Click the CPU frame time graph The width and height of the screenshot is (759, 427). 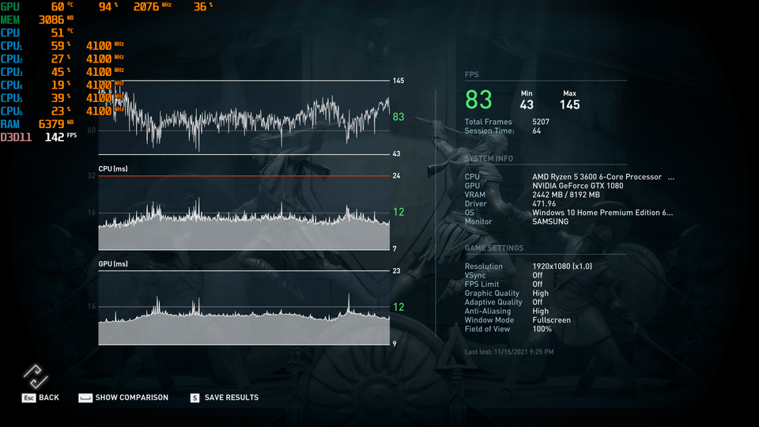(244, 213)
